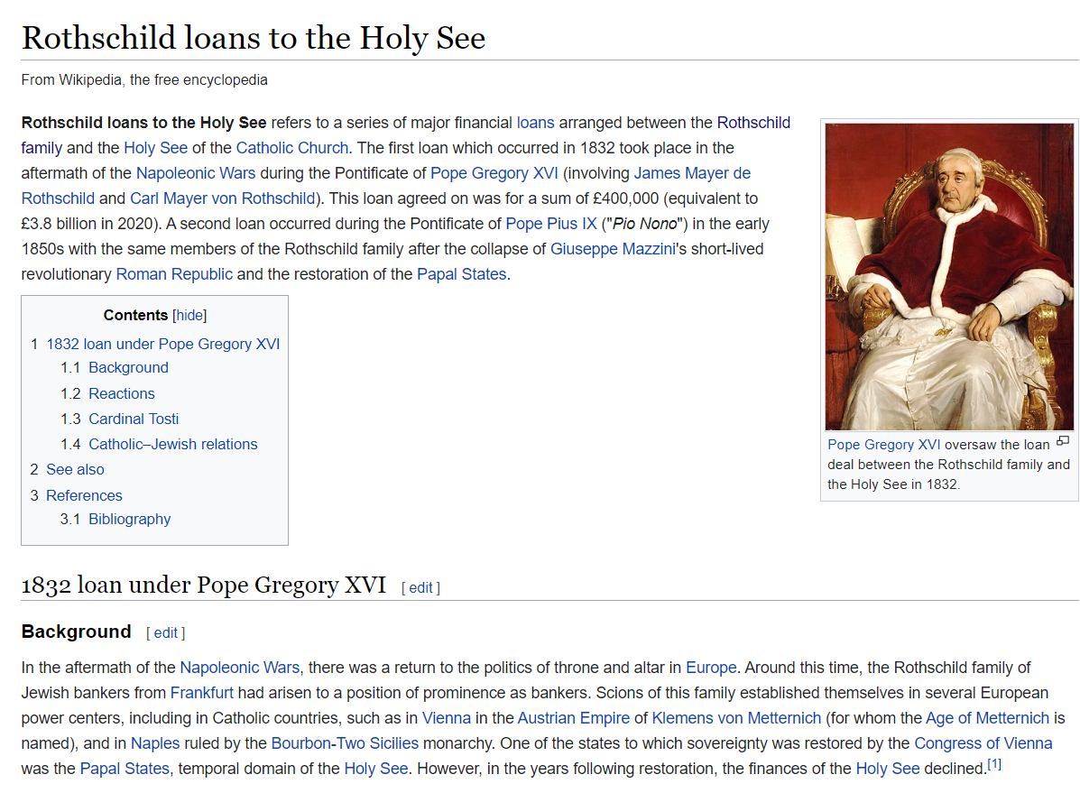Jump to 1832 loan under Pope Gregory XVI section
The image size is (1080, 793).
162,344
